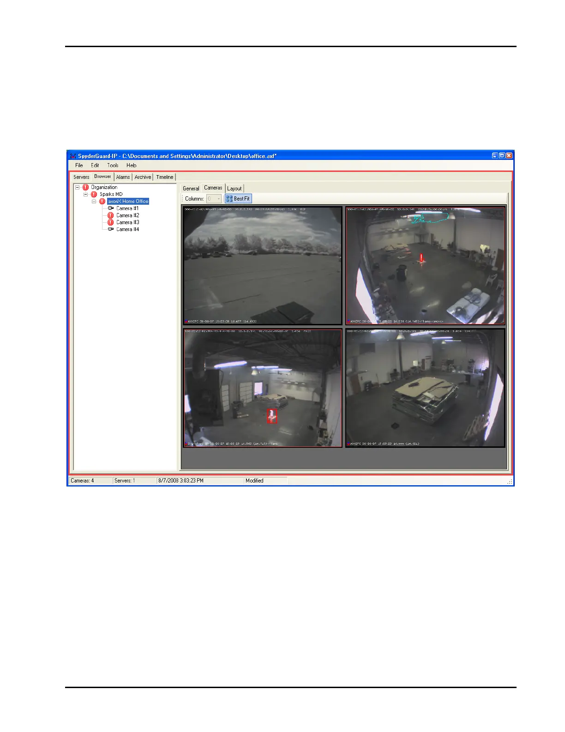Go to the Timeline tab
The image size is (565, 732).
165,177
